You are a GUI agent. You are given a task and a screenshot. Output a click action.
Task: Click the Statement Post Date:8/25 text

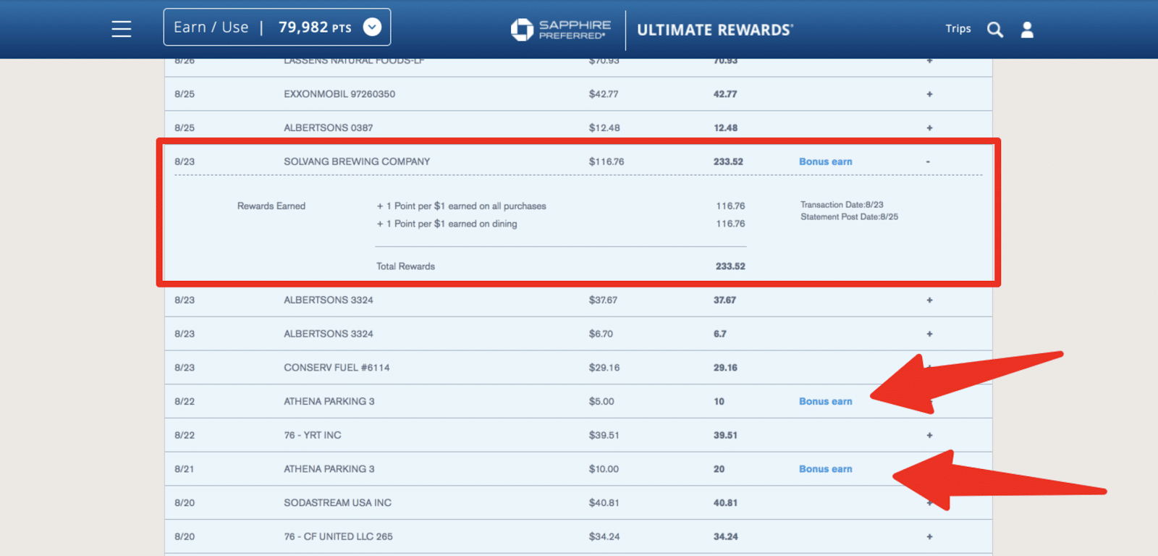(x=849, y=217)
